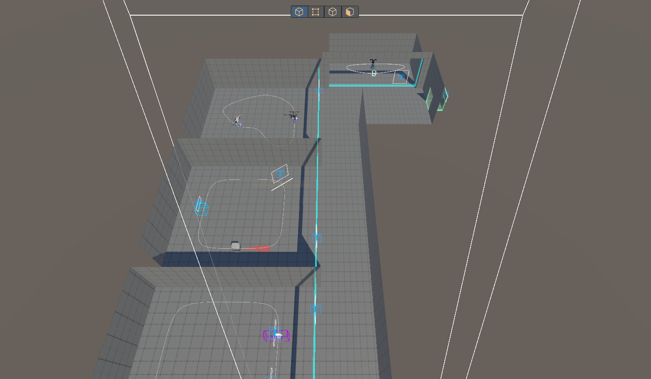Screen dimensions: 651x379
Task: Select the cube icon with orange inner edges
Action: click(x=333, y=12)
